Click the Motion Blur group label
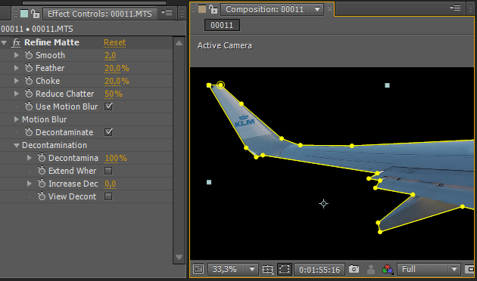The width and height of the screenshot is (477, 281). click(44, 119)
